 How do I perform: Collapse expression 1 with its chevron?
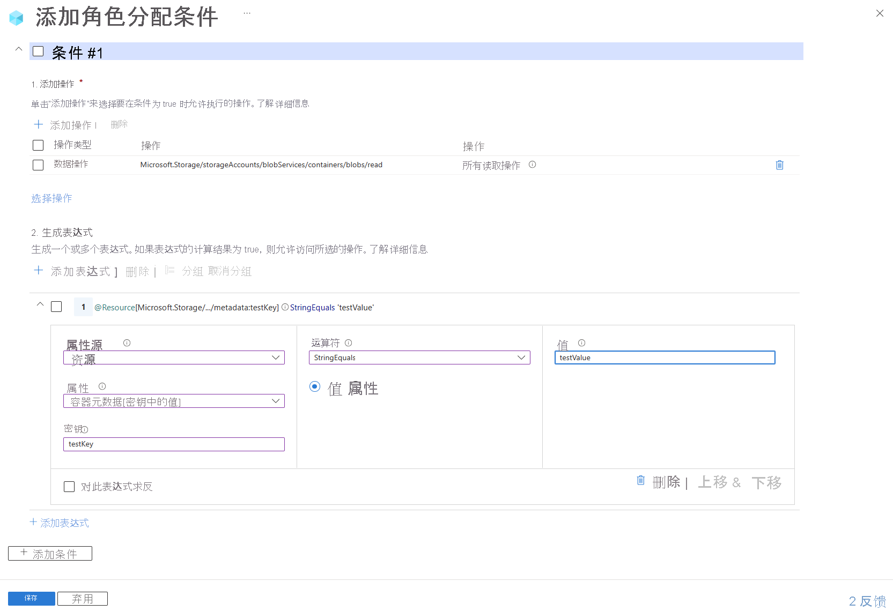(x=40, y=304)
